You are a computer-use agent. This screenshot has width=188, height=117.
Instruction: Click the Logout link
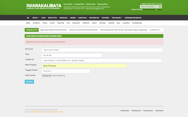coord(159,10)
